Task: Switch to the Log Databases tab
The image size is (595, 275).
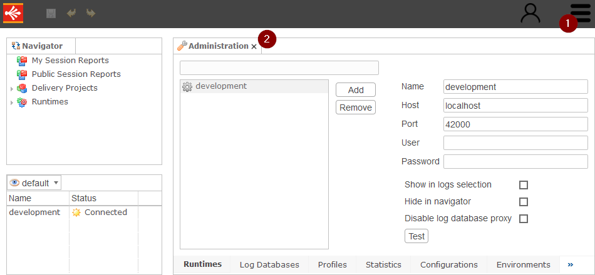Action: (269, 265)
